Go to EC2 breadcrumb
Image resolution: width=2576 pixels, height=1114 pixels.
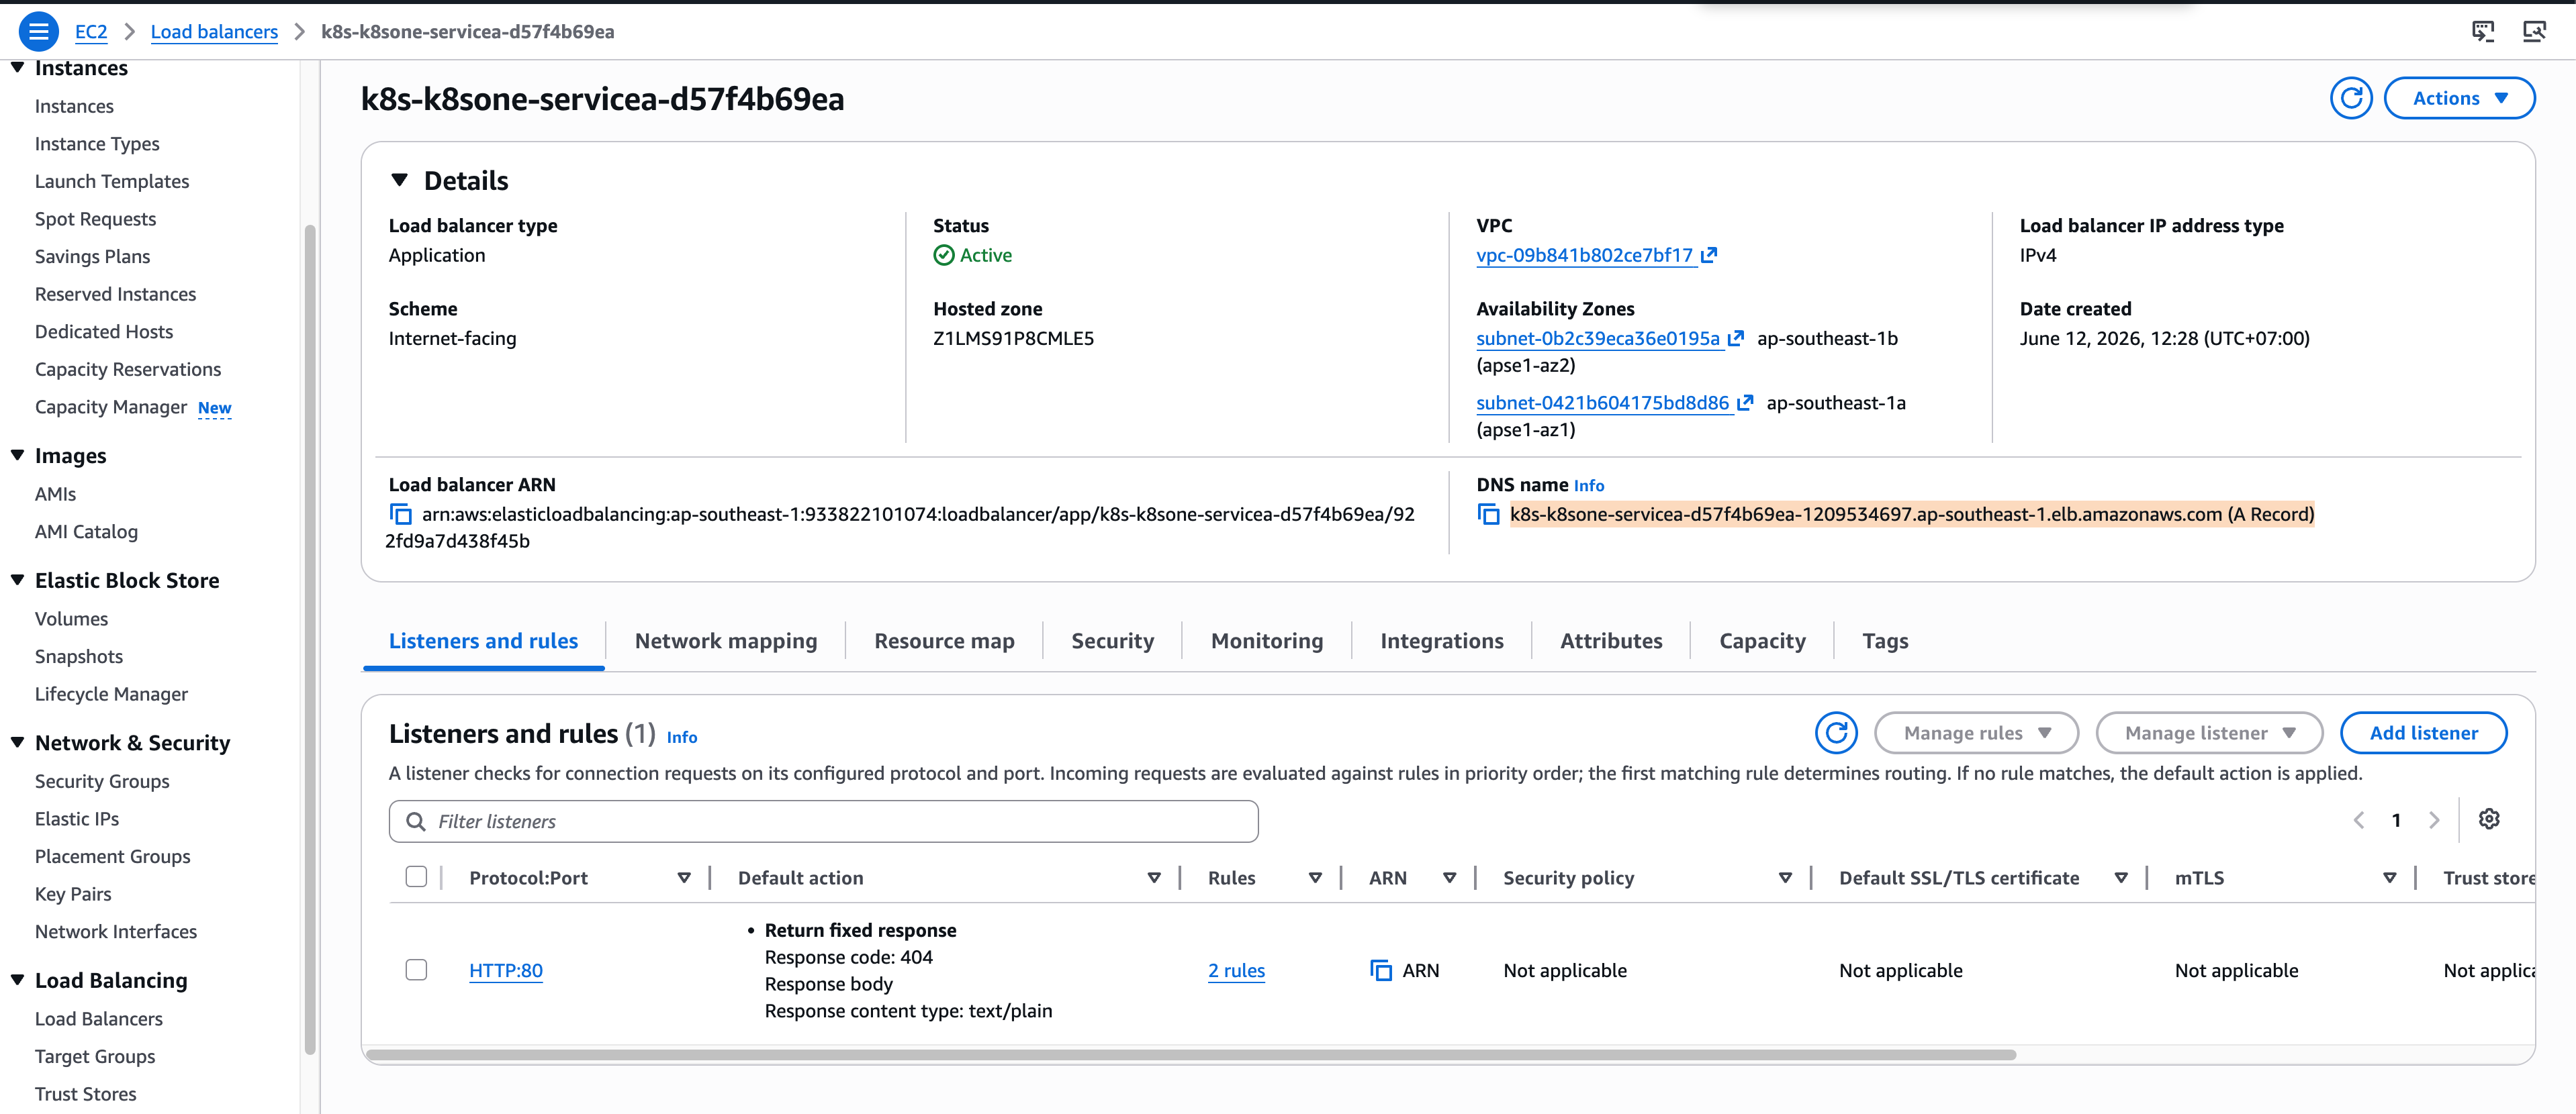91,31
